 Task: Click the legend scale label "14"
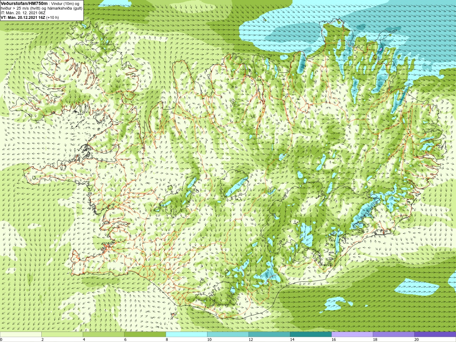click(x=292, y=340)
